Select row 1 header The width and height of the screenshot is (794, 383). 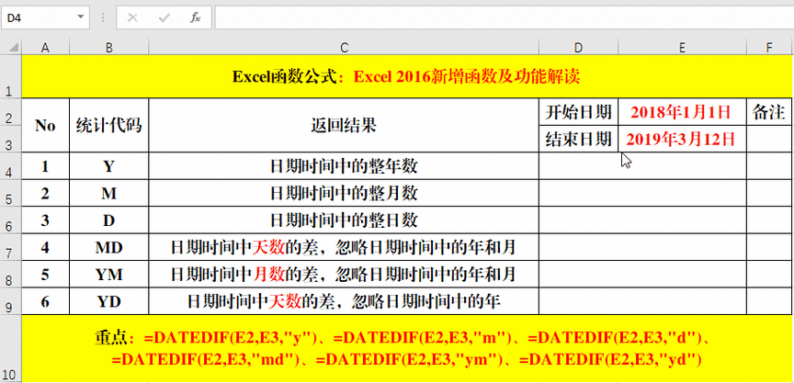11,76
